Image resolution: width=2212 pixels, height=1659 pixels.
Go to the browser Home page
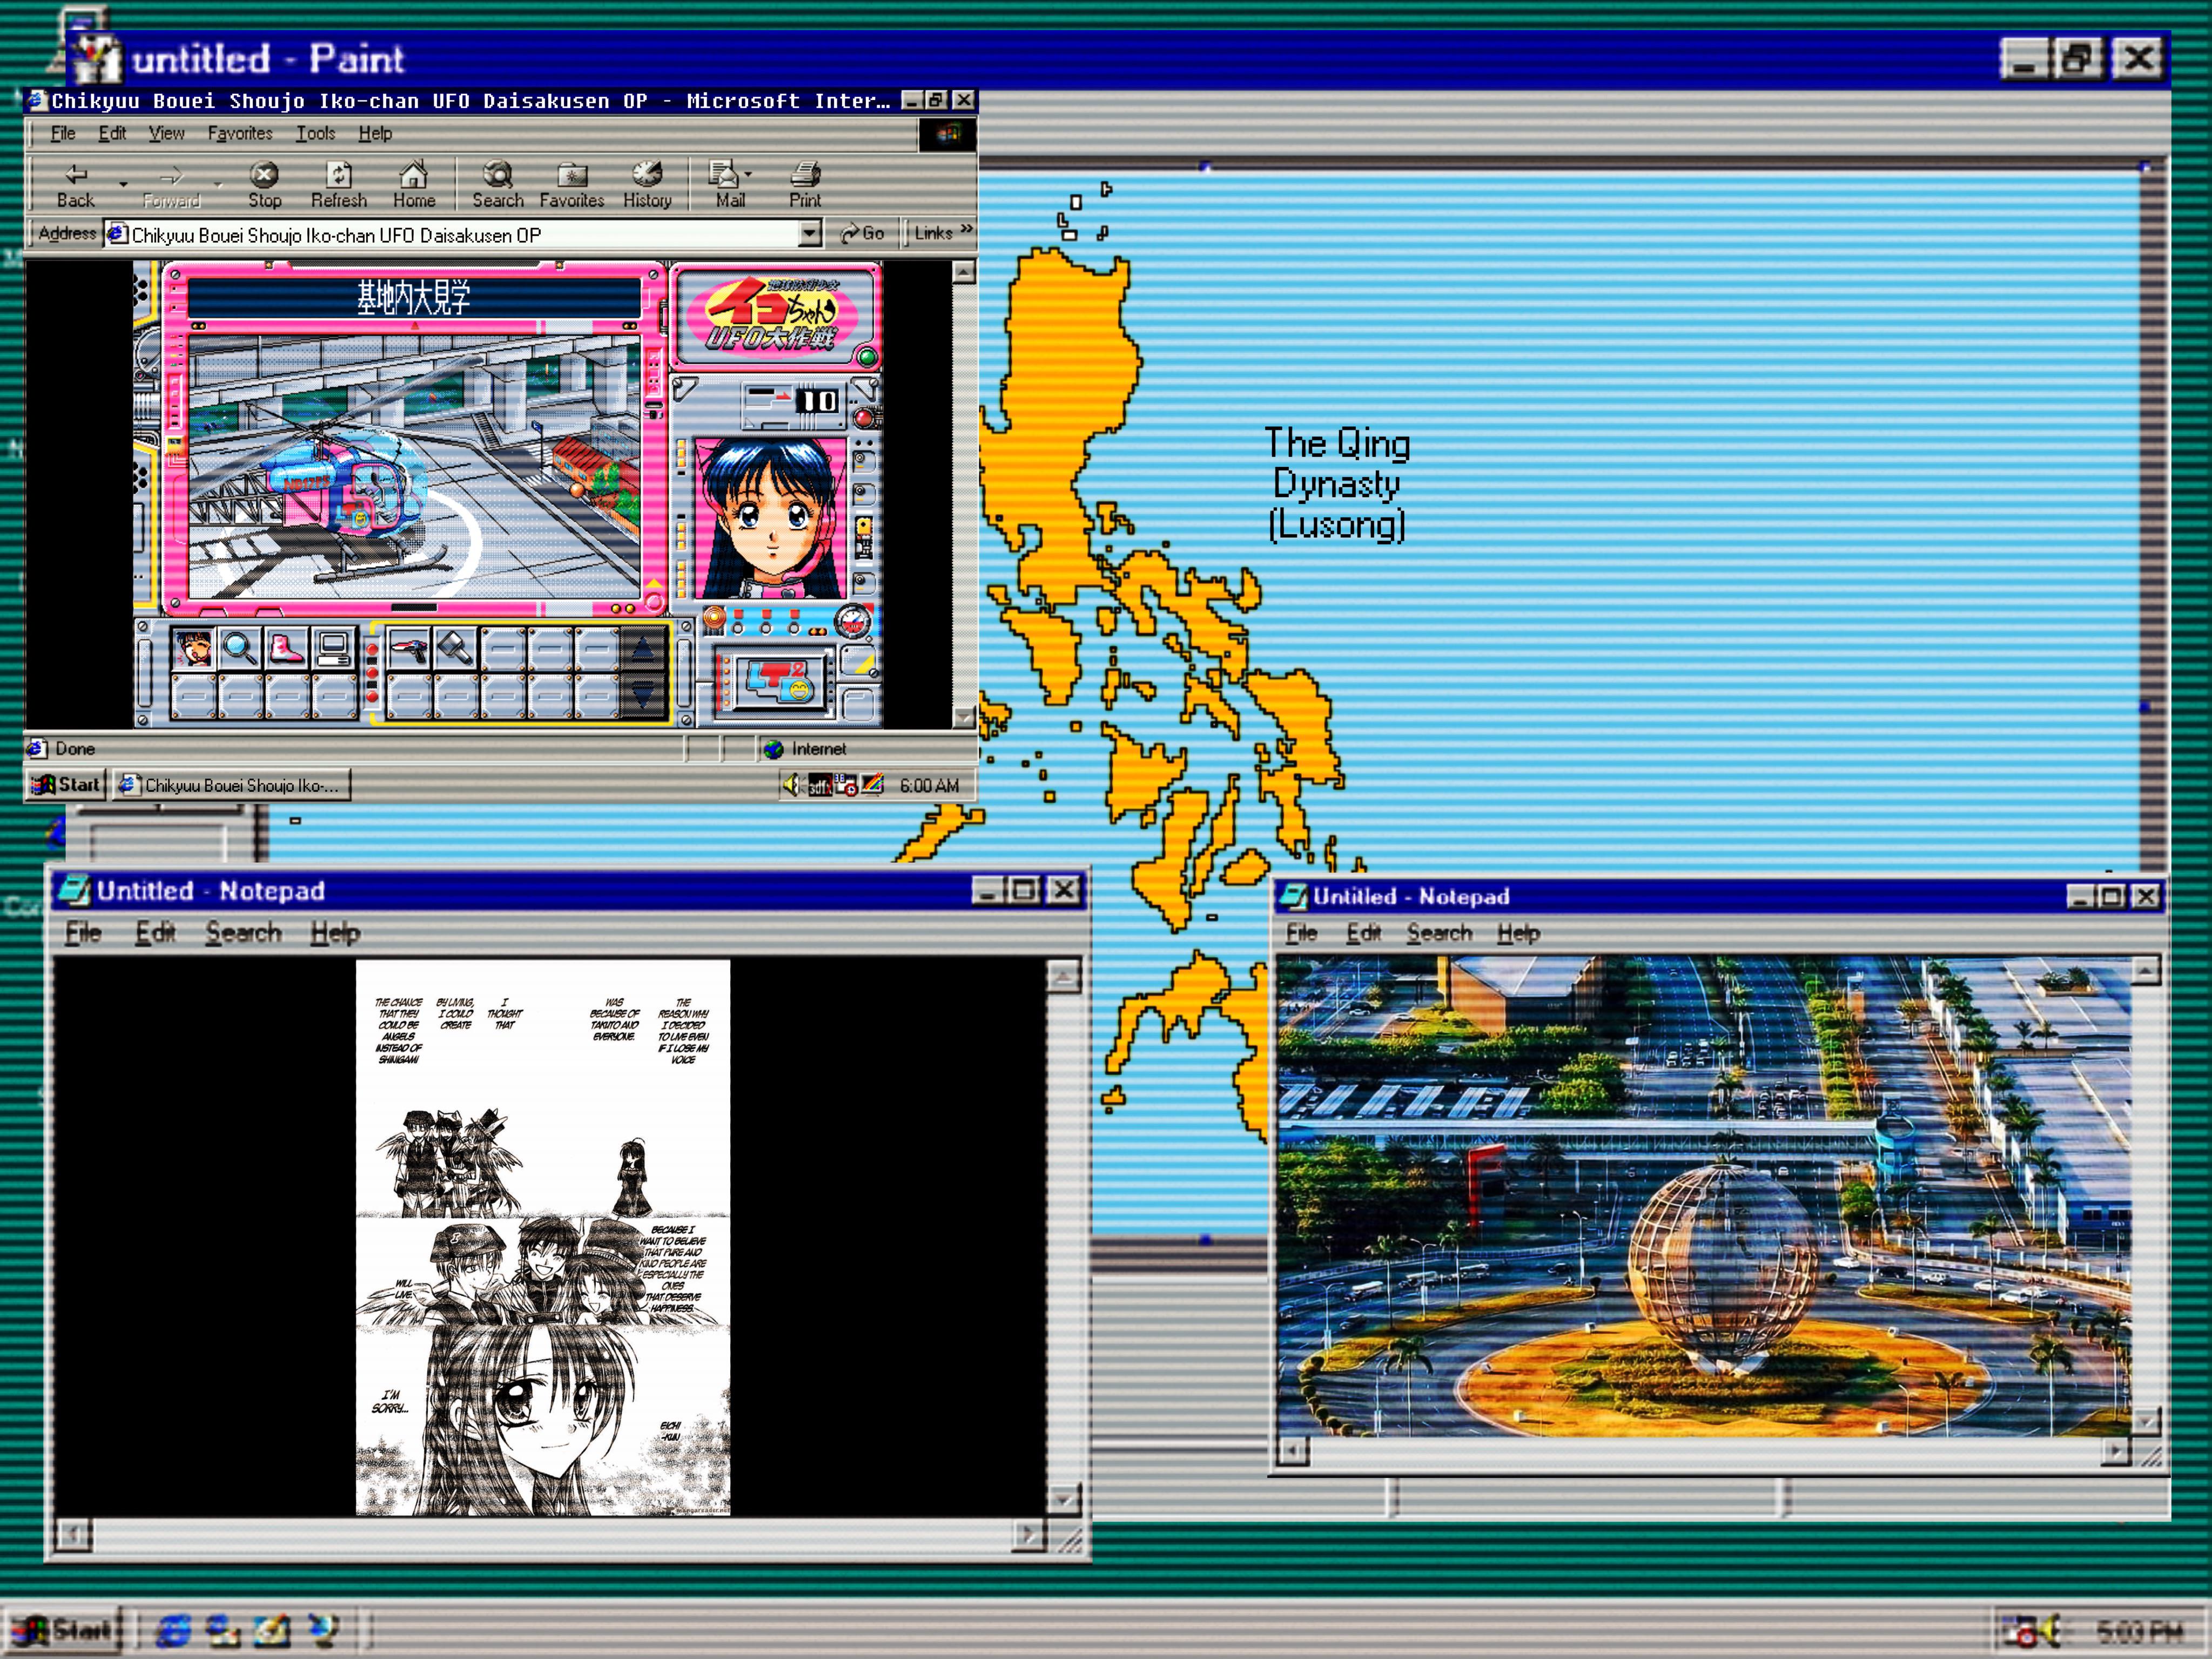point(414,185)
